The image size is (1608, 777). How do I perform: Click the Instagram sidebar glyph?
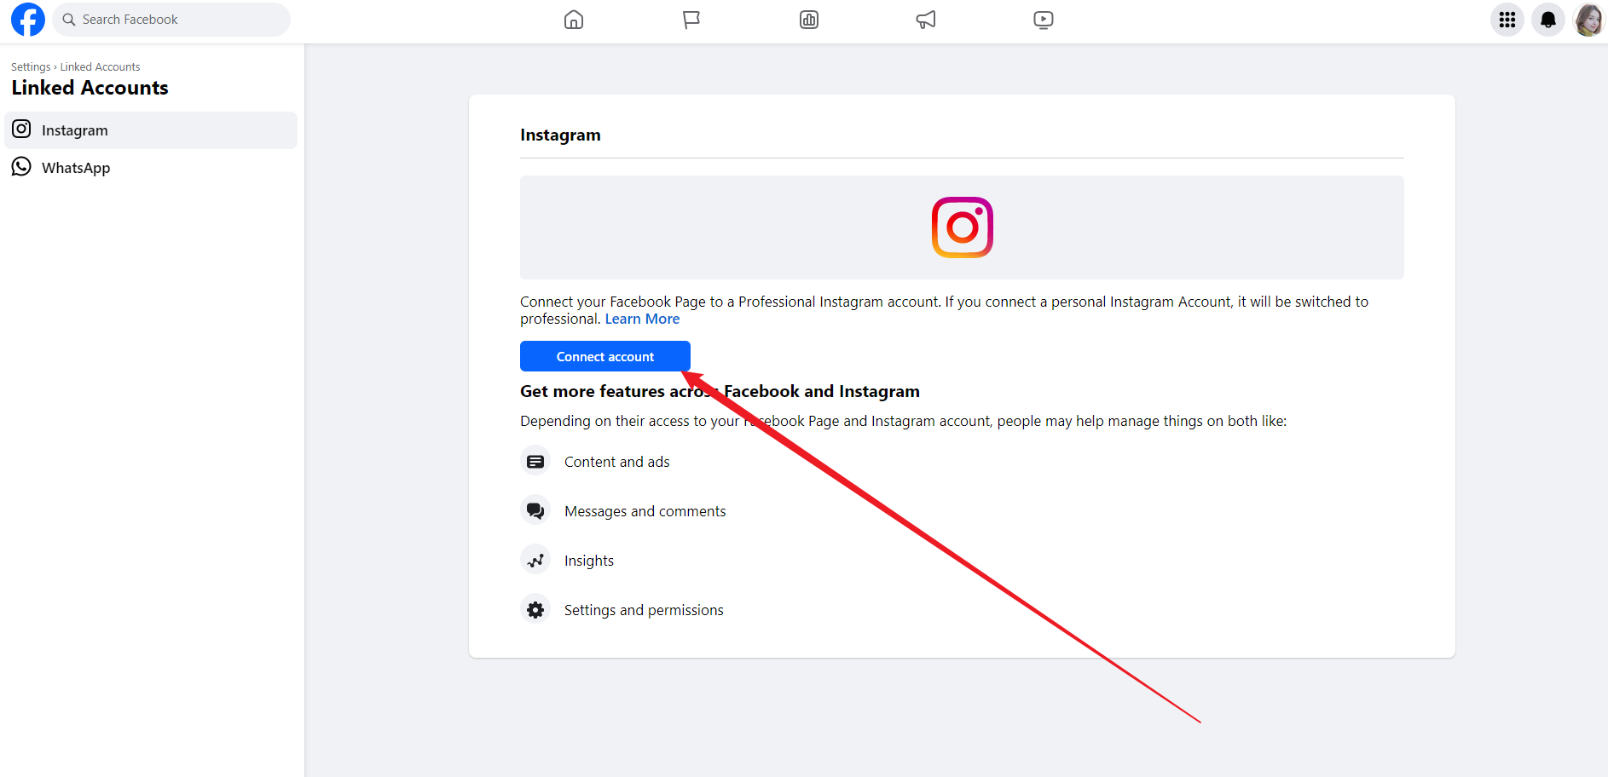(22, 129)
